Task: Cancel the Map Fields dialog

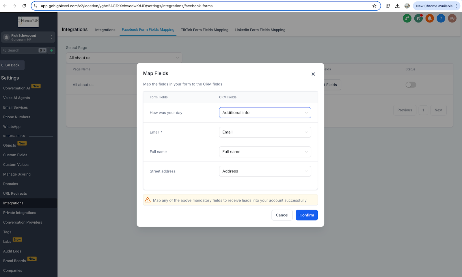Action: (x=282, y=215)
